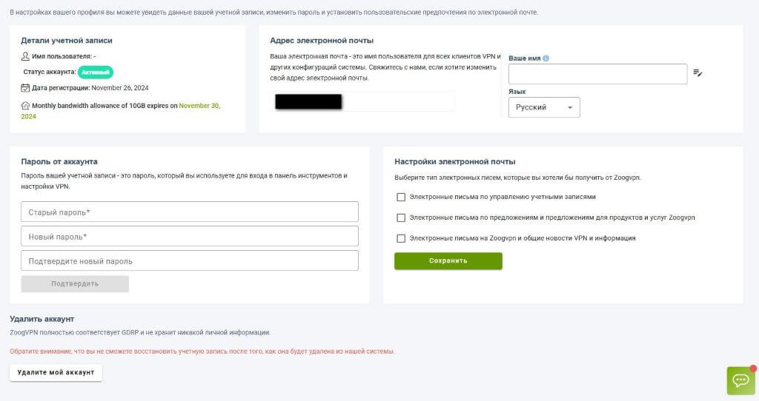Image resolution: width=759 pixels, height=401 pixels.
Task: Click the user icon near Имя пользователя
Action: tap(25, 56)
